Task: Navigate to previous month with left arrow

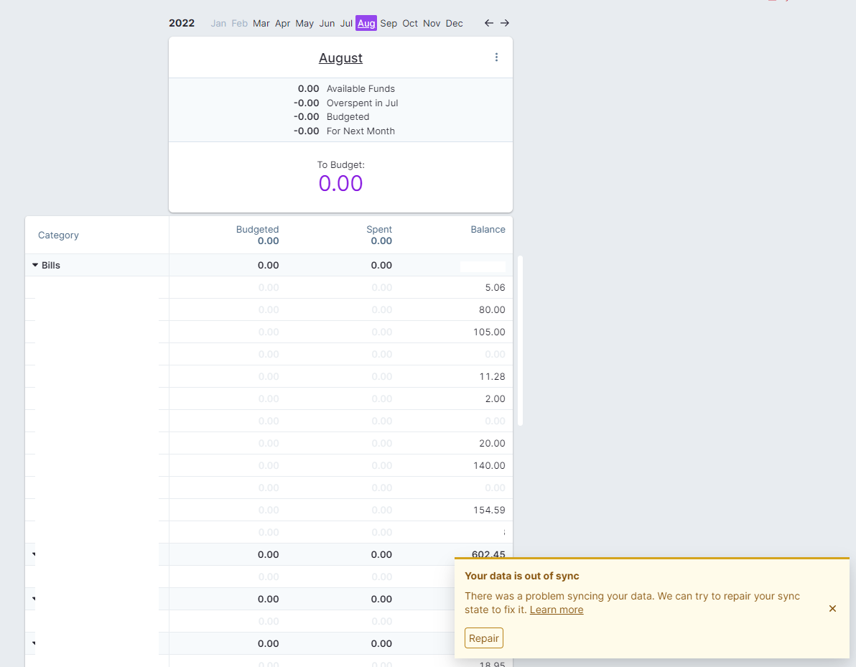Action: click(489, 23)
